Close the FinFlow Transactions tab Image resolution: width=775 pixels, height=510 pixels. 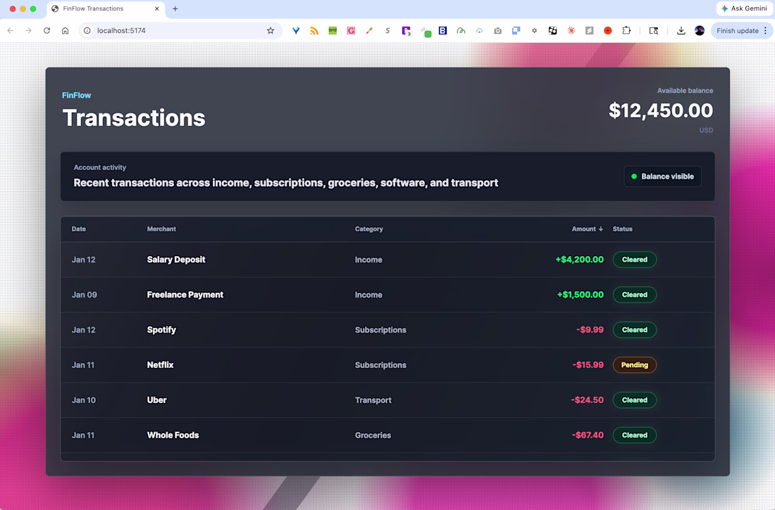pyautogui.click(x=156, y=9)
